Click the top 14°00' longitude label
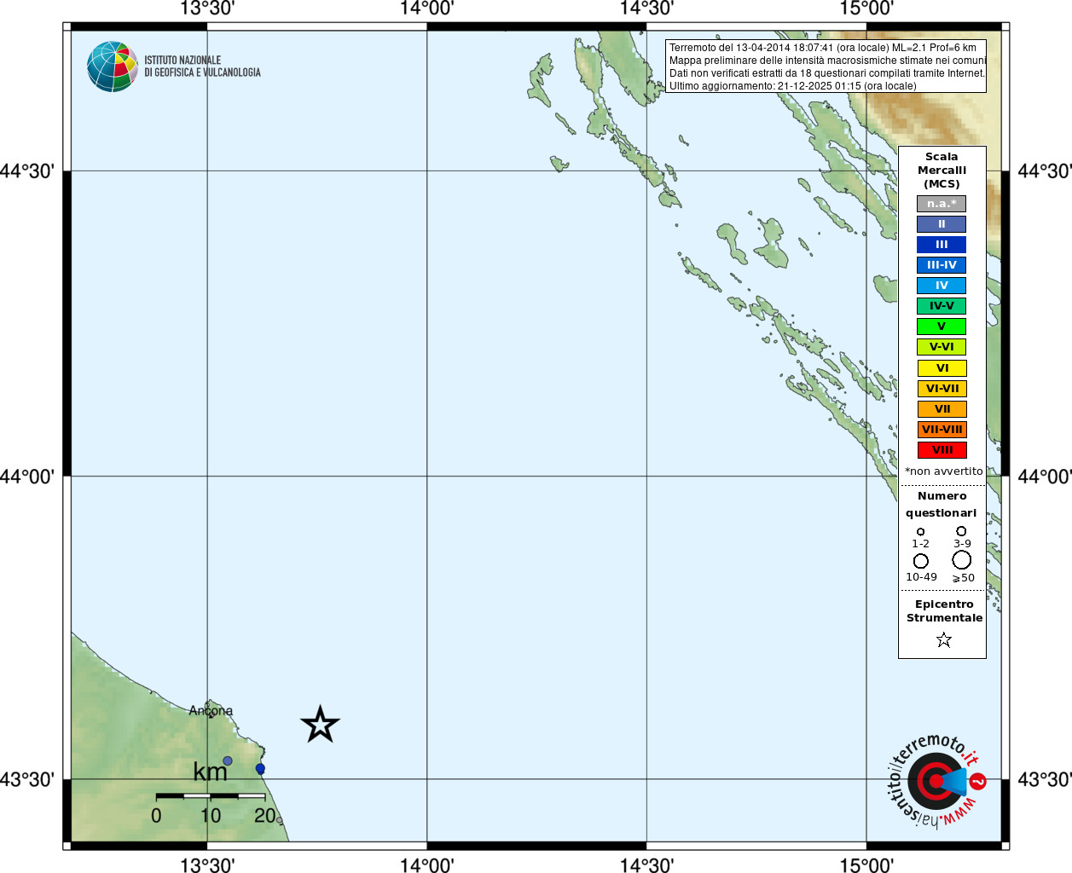 tap(426, 9)
